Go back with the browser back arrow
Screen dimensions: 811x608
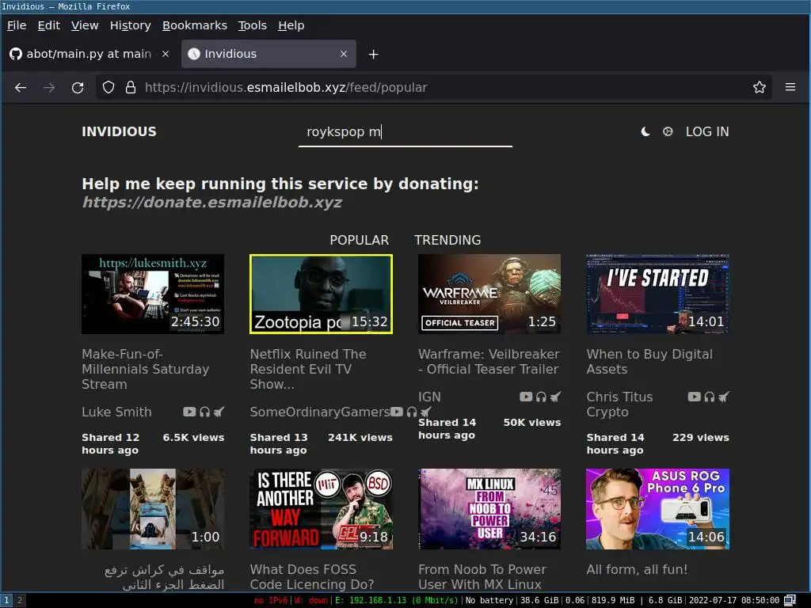[21, 87]
